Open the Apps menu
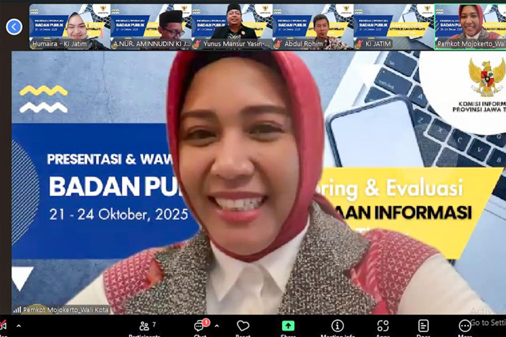 [383, 327]
